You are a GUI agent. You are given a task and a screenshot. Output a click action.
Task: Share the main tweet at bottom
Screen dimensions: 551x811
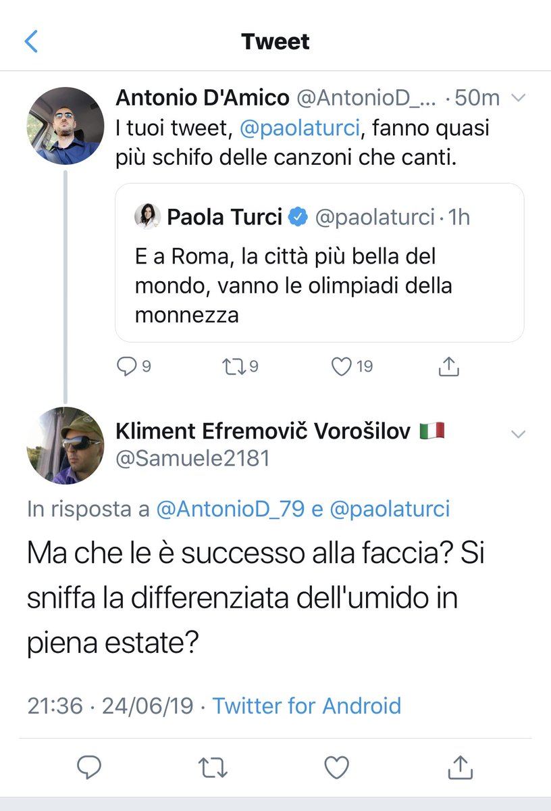460,767
